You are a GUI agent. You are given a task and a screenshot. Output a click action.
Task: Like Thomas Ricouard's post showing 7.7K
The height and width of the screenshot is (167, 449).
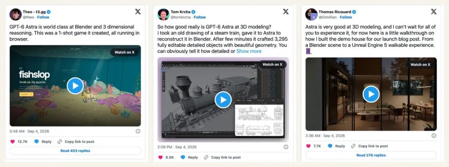tap(308, 146)
